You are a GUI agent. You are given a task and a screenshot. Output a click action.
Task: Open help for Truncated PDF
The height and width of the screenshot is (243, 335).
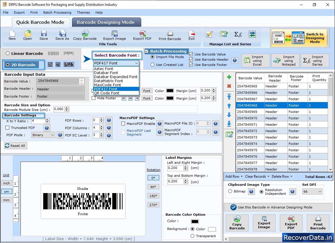(x=47, y=128)
